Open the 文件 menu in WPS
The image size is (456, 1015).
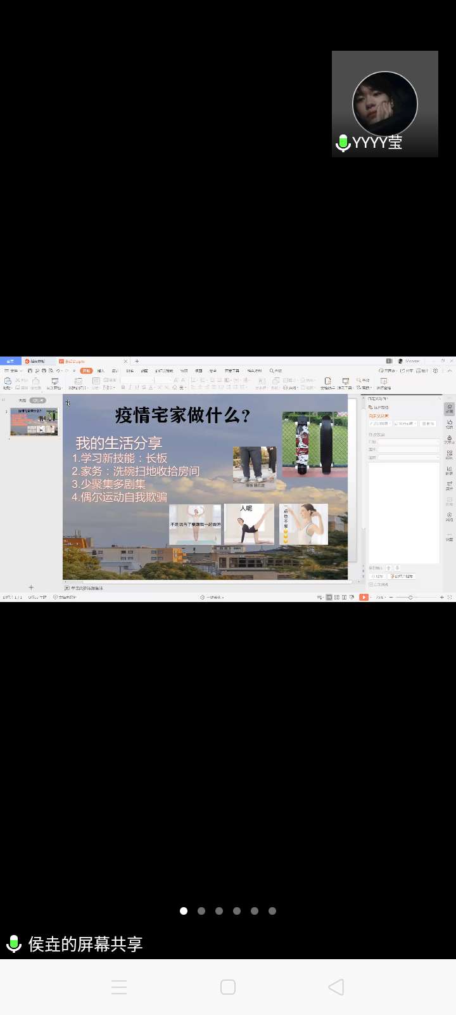tap(13, 370)
